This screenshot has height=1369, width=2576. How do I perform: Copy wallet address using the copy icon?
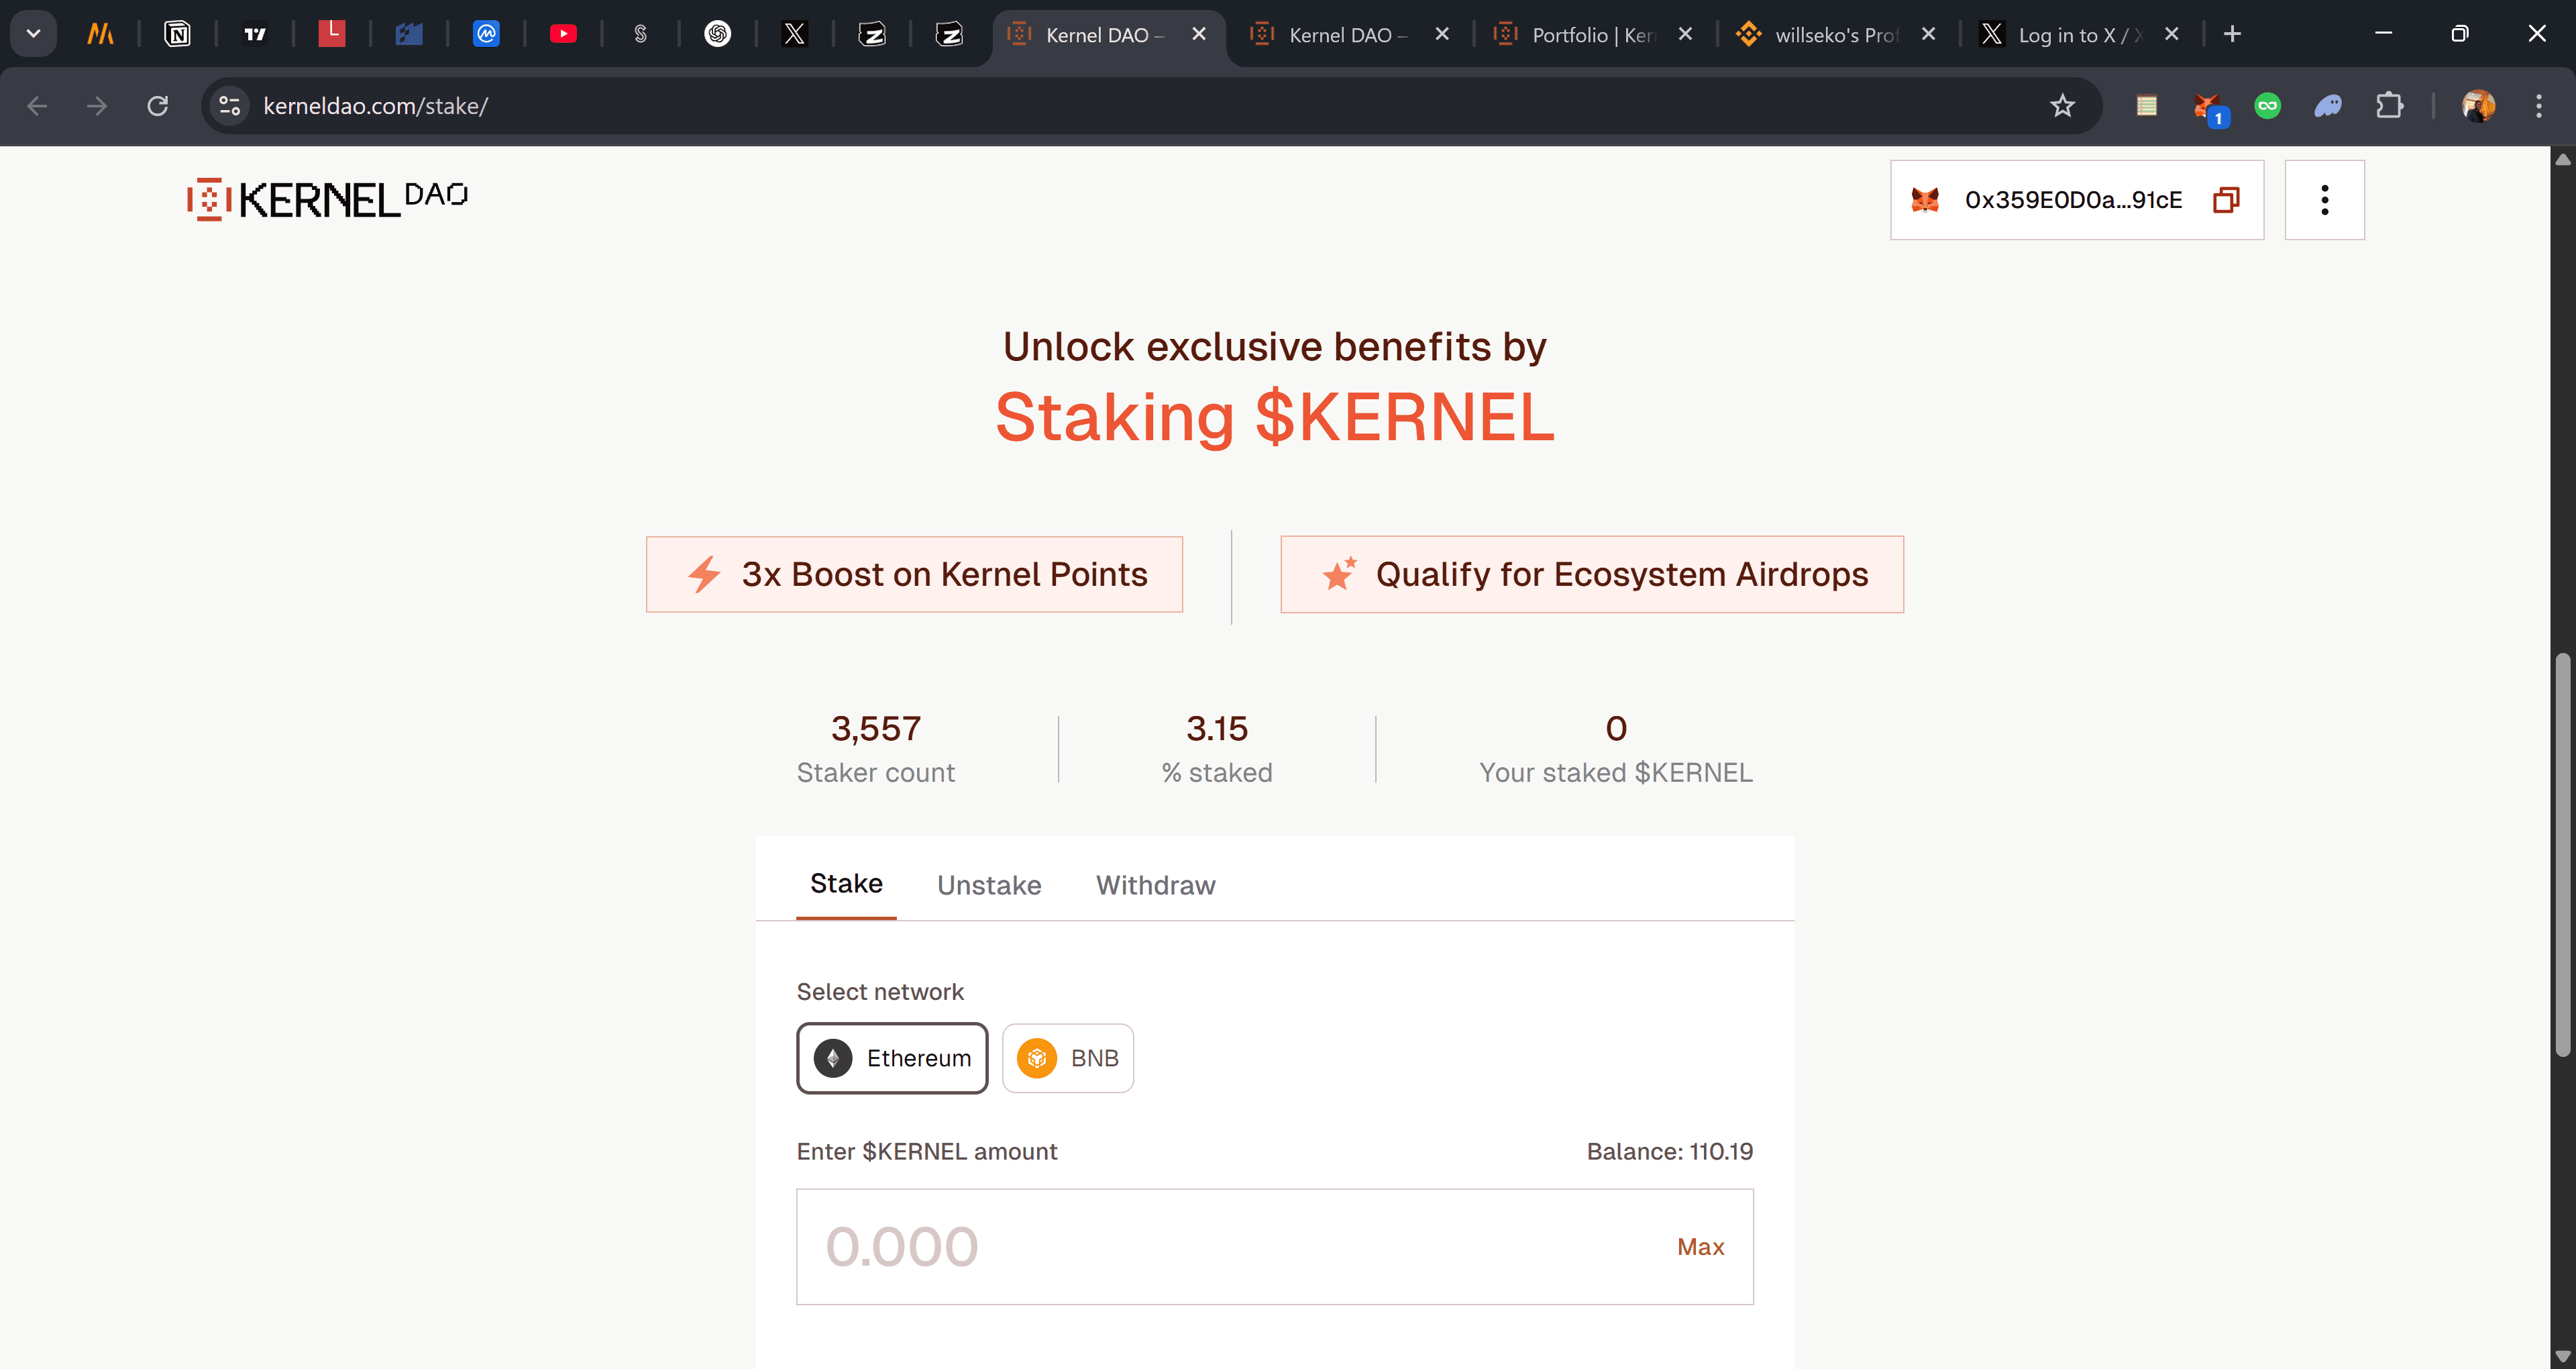2226,200
